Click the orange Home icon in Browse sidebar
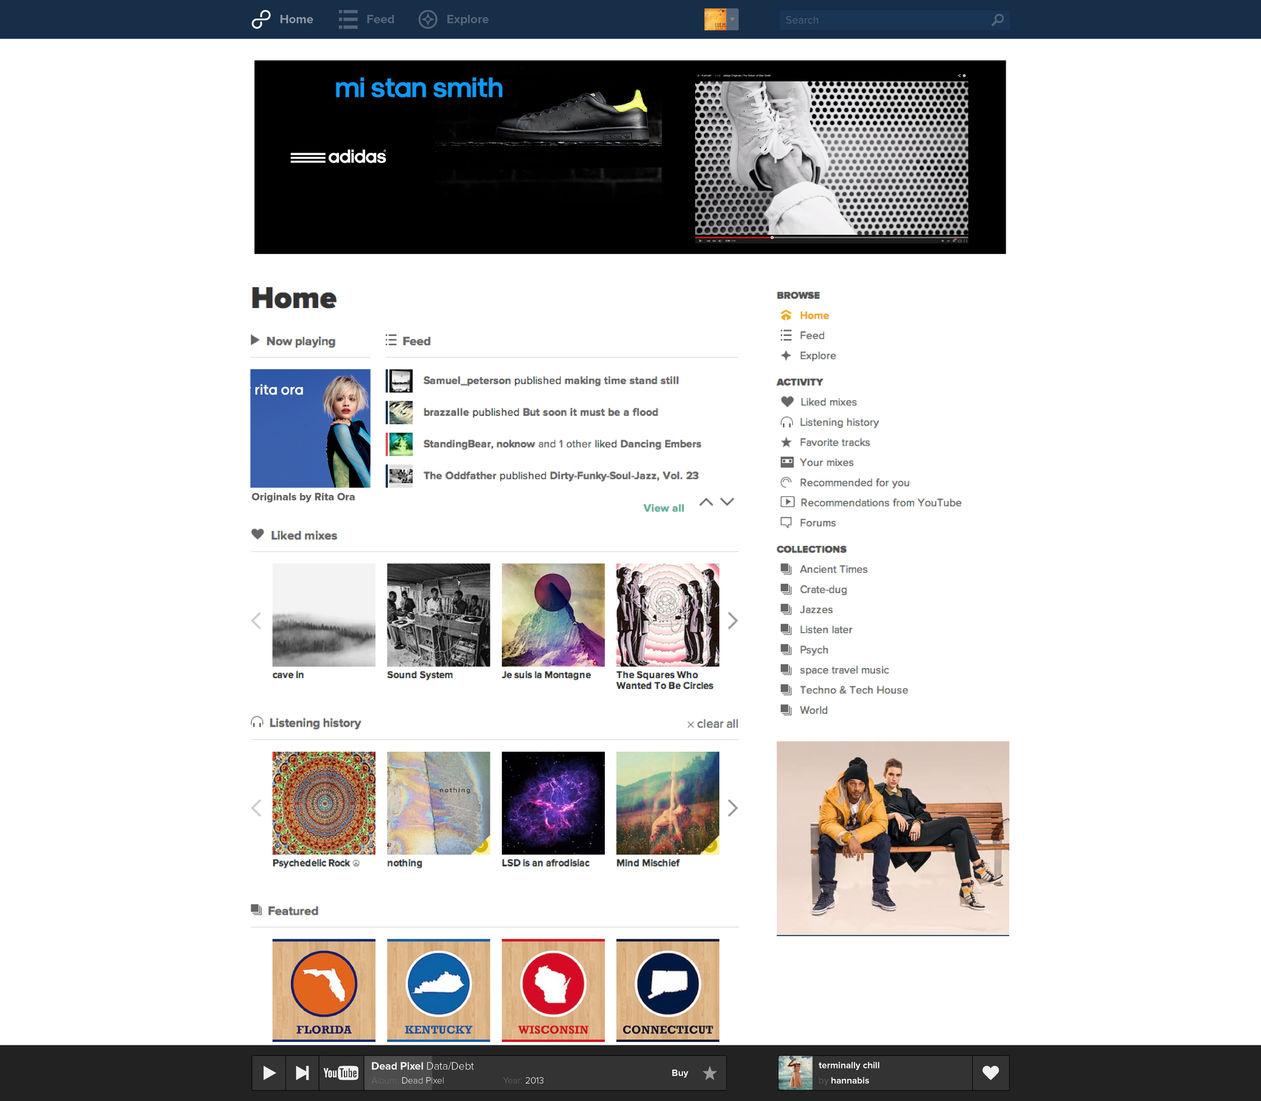Image resolution: width=1261 pixels, height=1101 pixels. coord(786,315)
